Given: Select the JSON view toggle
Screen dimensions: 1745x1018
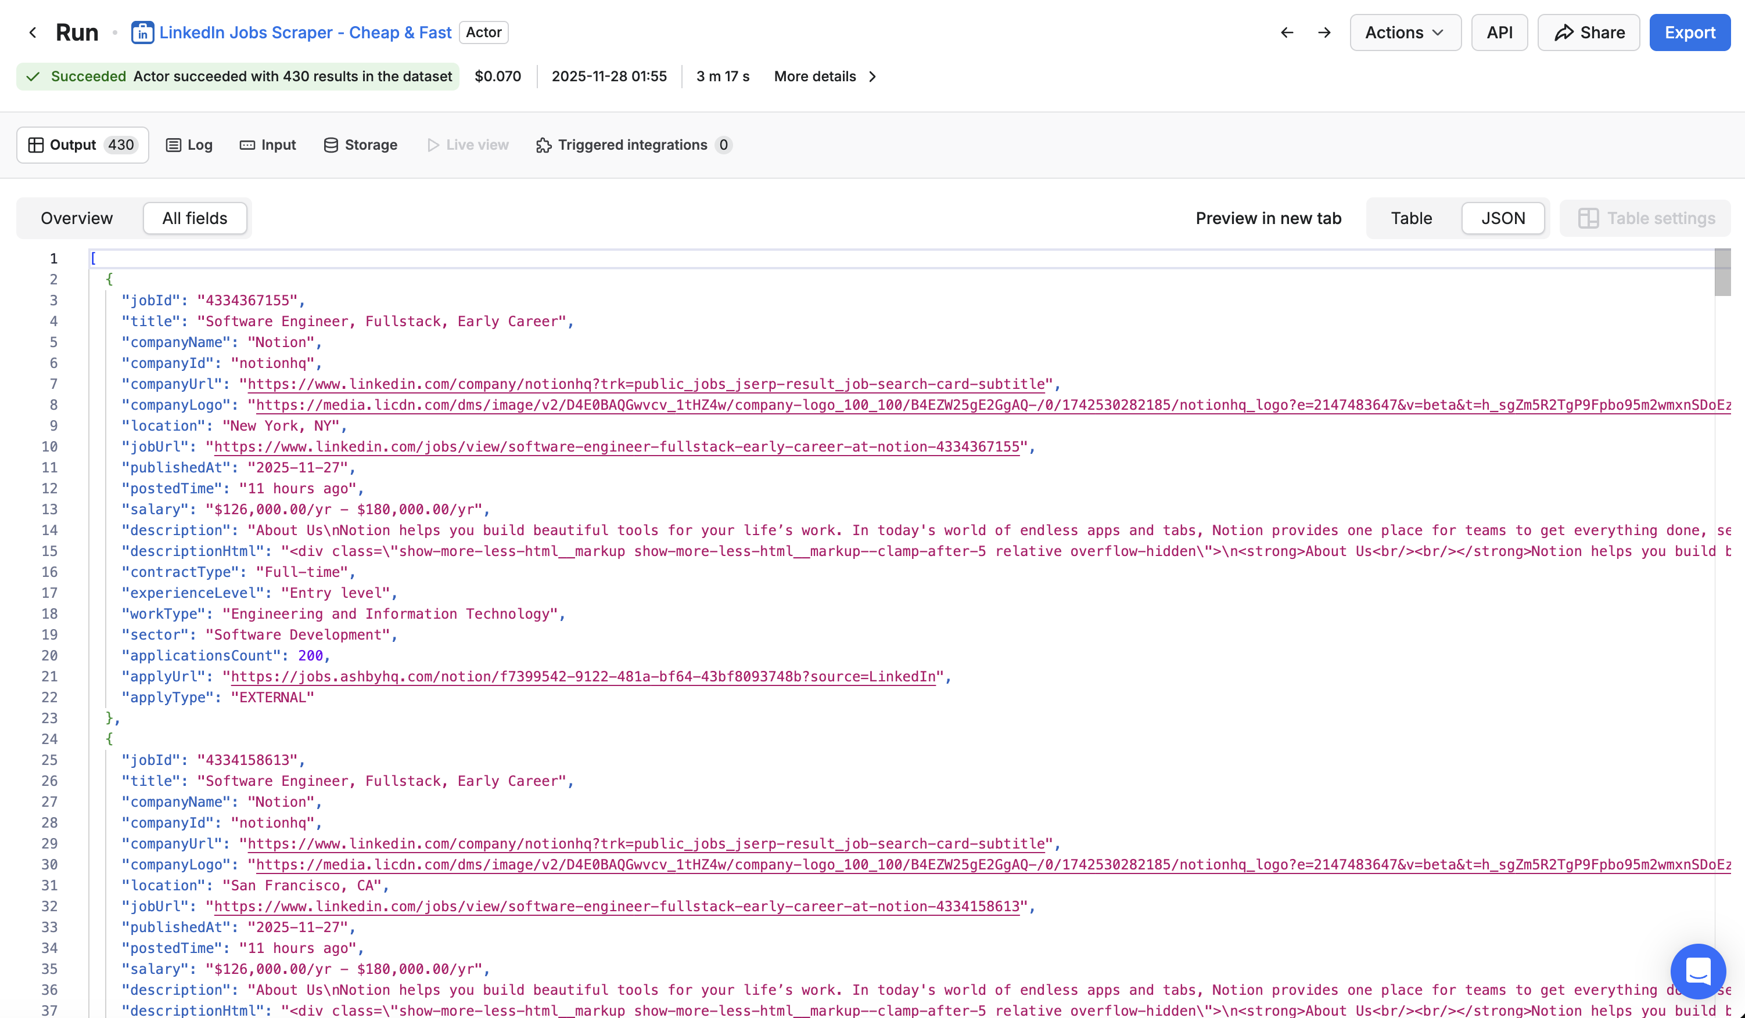Looking at the screenshot, I should tap(1503, 218).
